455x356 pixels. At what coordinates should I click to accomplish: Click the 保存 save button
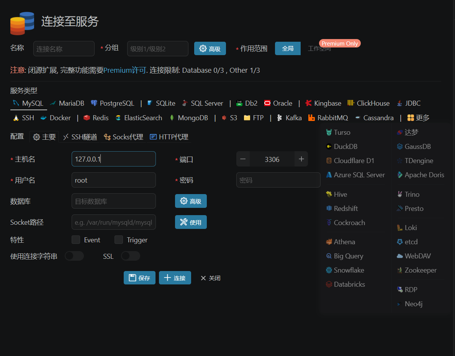click(x=139, y=278)
